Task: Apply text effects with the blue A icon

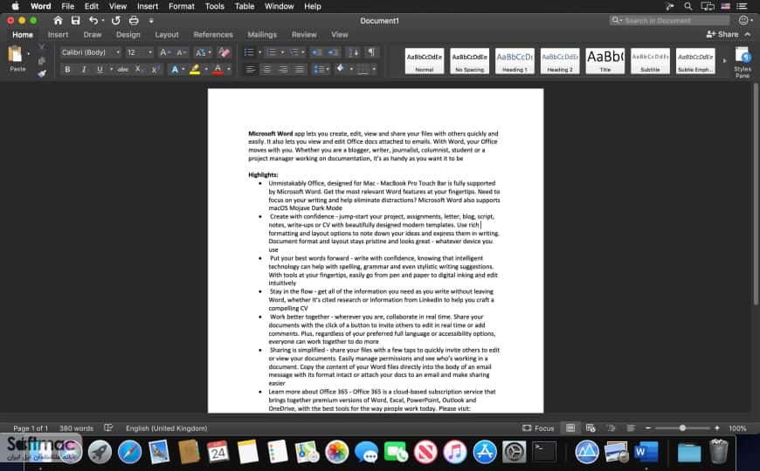Action: coord(175,70)
